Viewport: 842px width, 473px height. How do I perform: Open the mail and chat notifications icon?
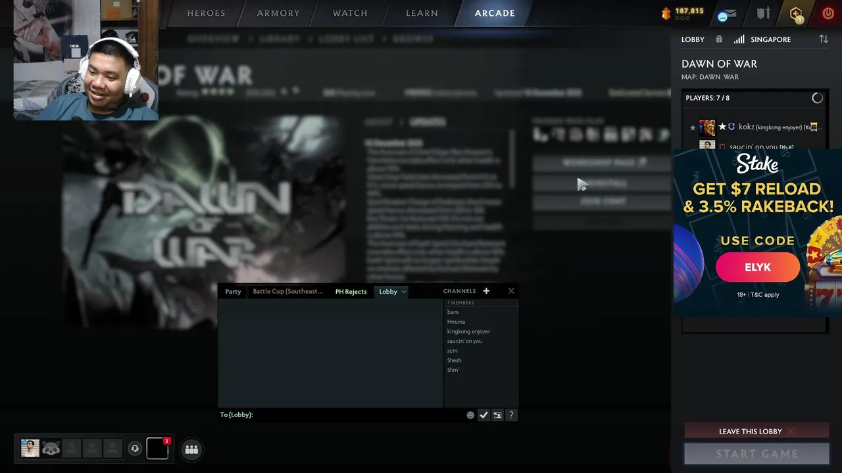[x=727, y=14]
